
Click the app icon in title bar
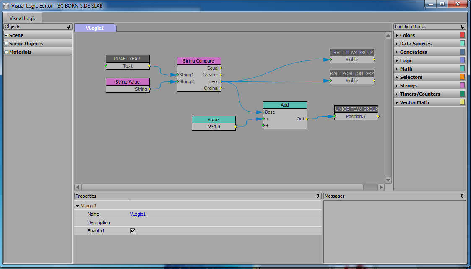[x=5, y=6]
